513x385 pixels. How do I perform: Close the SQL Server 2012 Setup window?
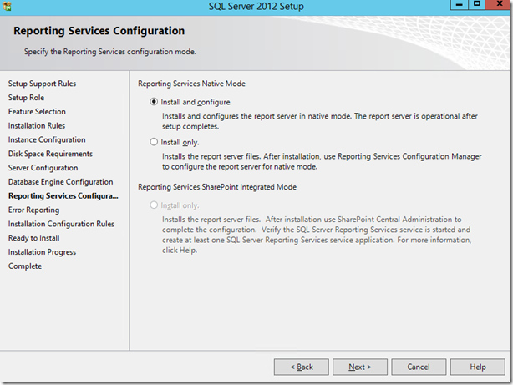point(500,4)
